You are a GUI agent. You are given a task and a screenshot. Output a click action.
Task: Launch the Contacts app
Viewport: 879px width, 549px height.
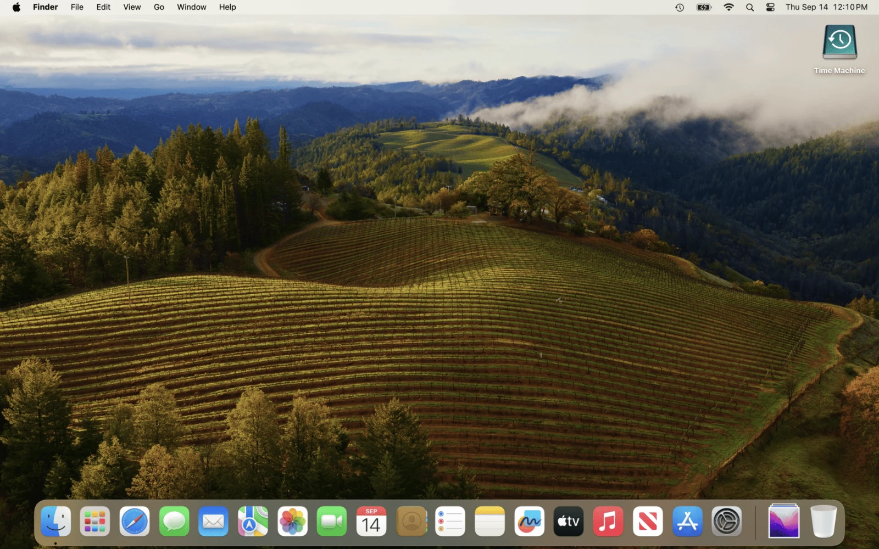pos(411,522)
